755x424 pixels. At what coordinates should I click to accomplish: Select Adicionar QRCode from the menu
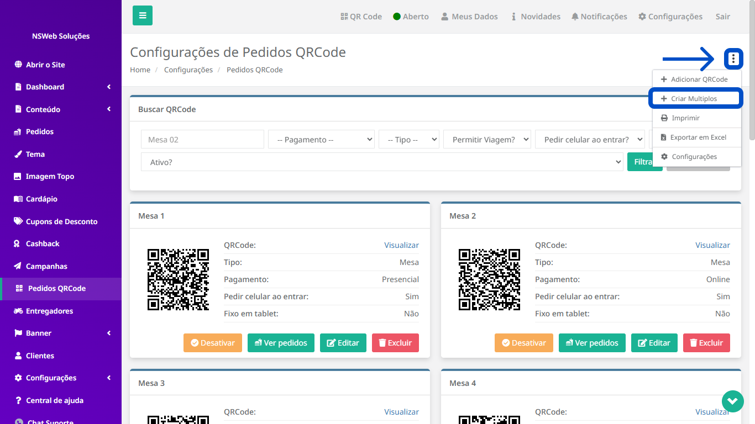[x=697, y=79]
